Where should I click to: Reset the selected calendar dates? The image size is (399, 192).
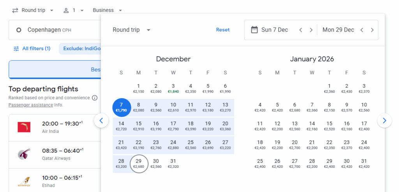[x=223, y=30]
